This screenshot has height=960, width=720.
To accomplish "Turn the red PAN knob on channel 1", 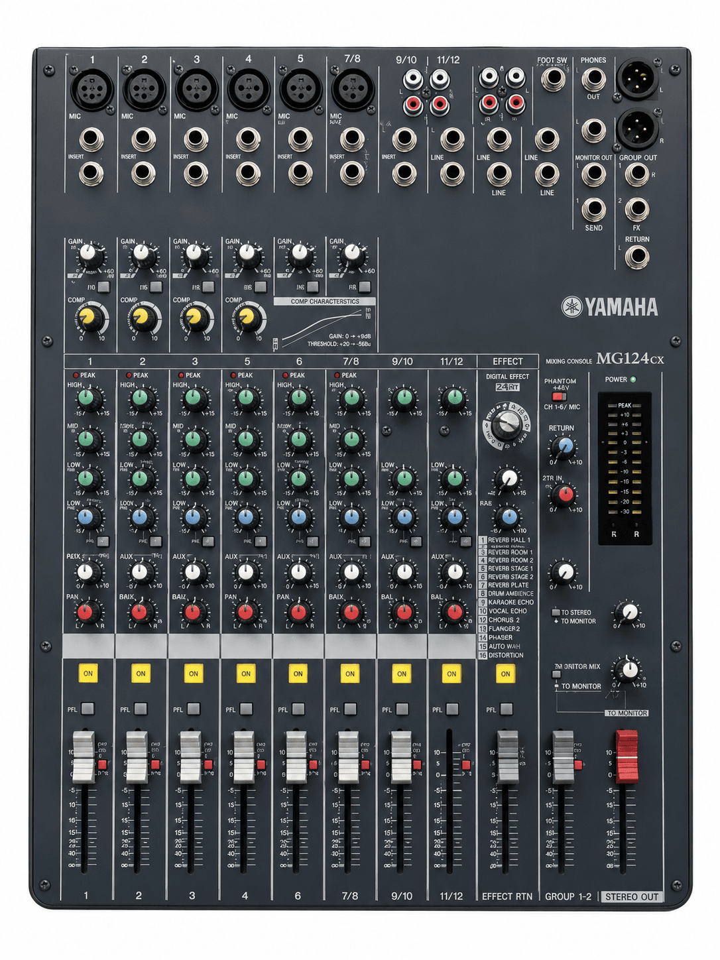I will click(x=87, y=611).
